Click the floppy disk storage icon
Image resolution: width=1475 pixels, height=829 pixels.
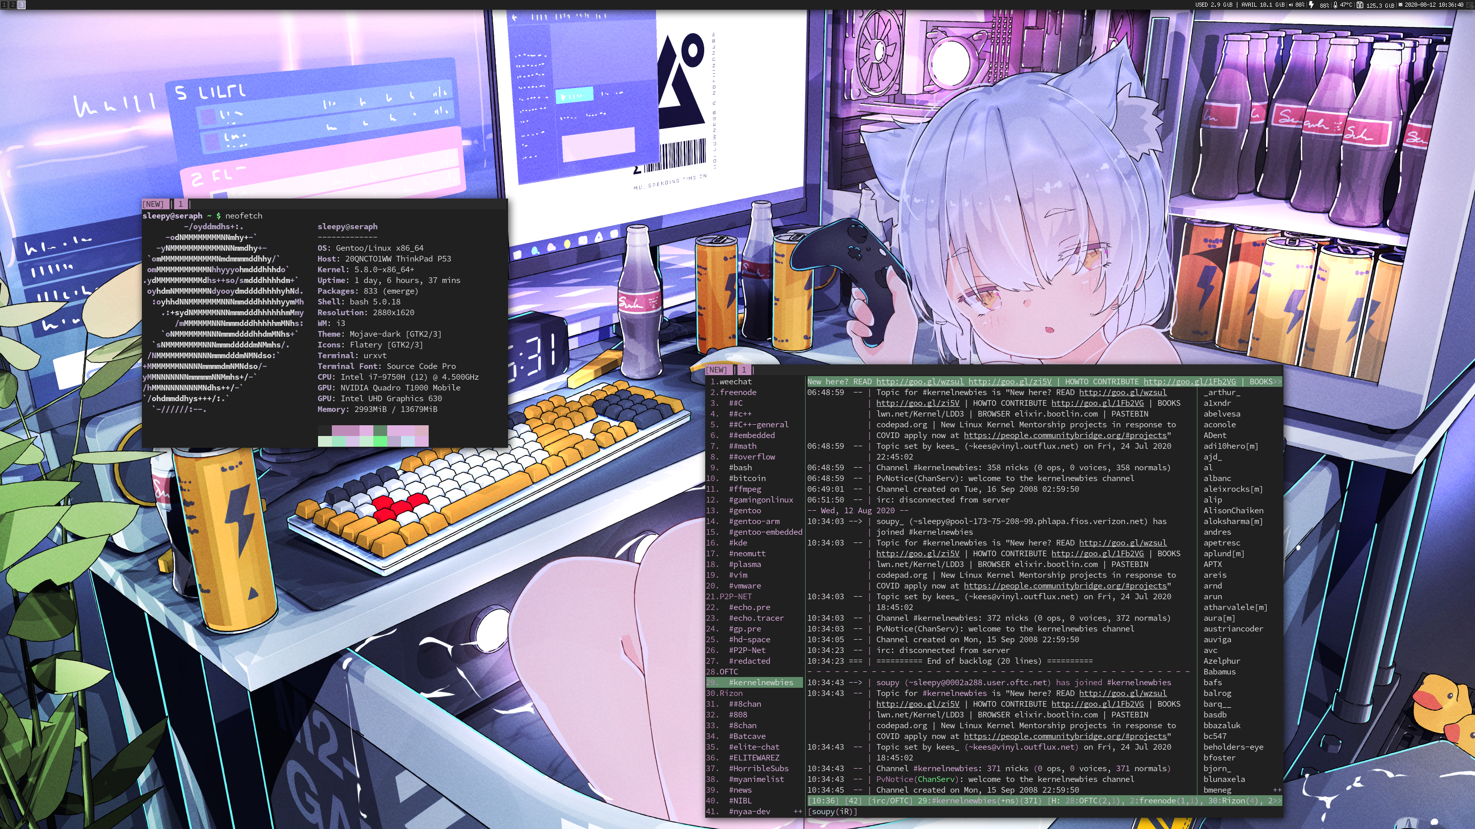[1360, 5]
